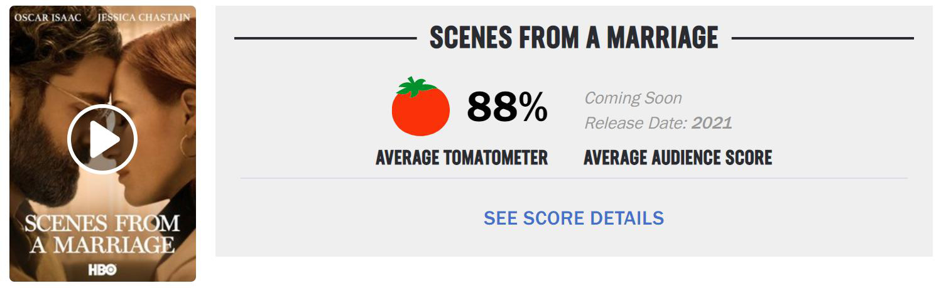Viewport: 941px width, 288px height.
Task: Click the line left of the heading
Action: click(325, 38)
